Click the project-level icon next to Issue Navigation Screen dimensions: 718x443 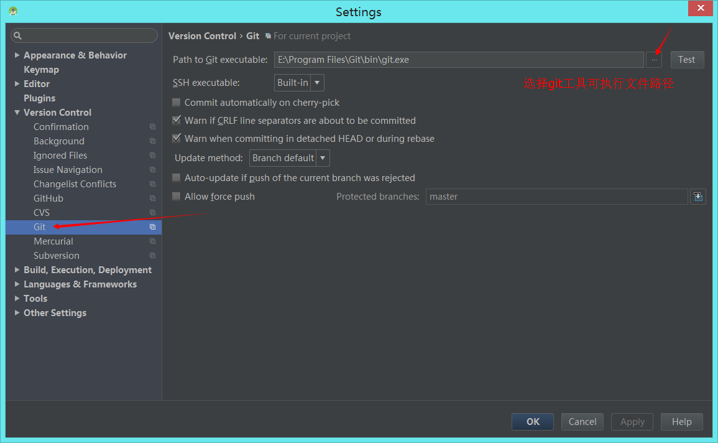[152, 169]
